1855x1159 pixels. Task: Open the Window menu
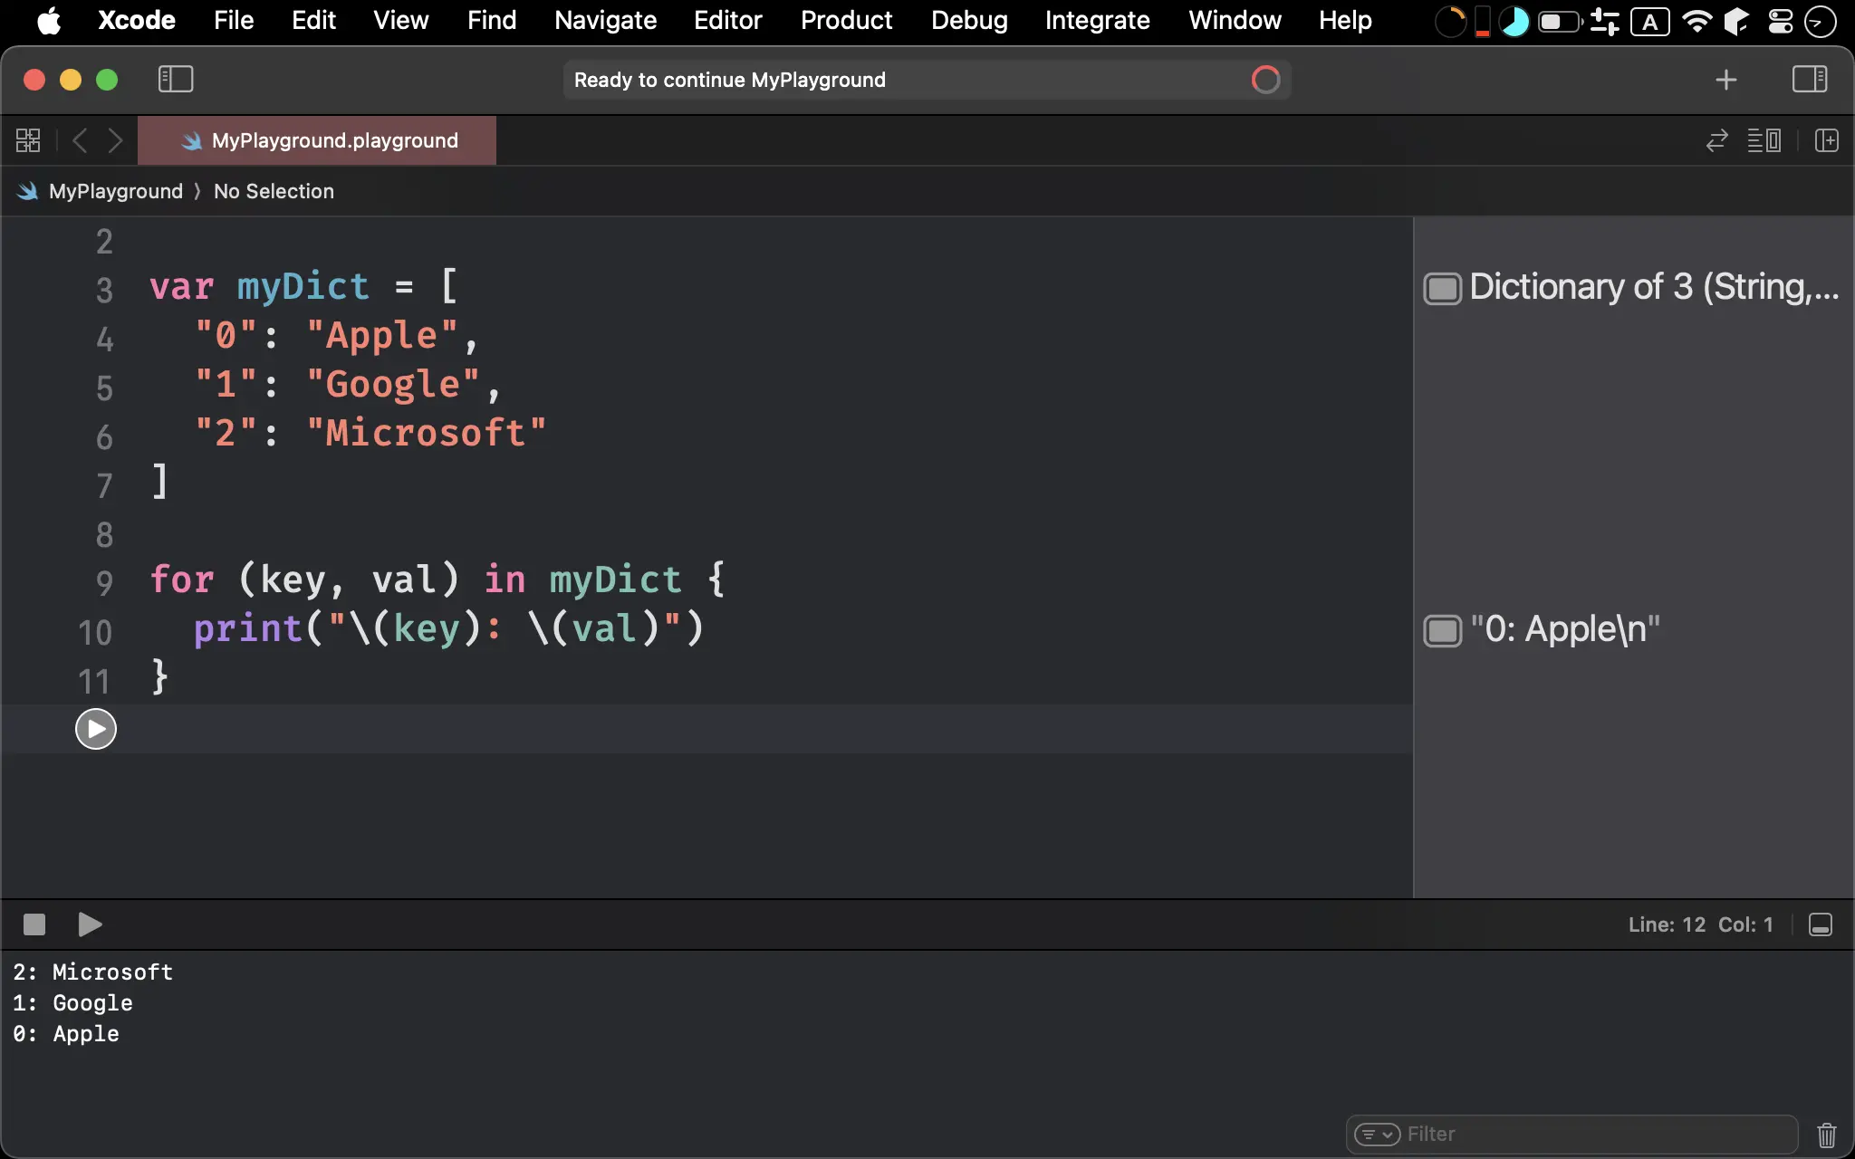(1235, 20)
